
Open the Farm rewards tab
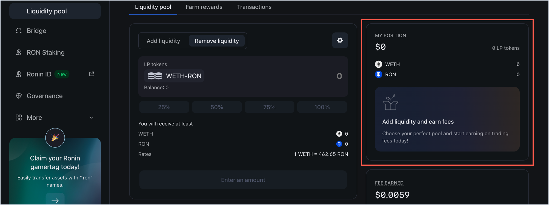204,7
